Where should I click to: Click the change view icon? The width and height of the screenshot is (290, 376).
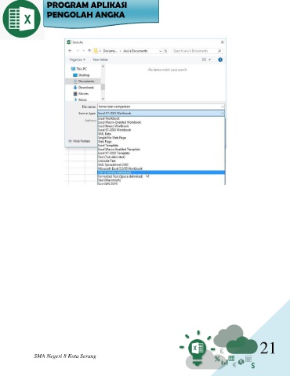point(204,60)
